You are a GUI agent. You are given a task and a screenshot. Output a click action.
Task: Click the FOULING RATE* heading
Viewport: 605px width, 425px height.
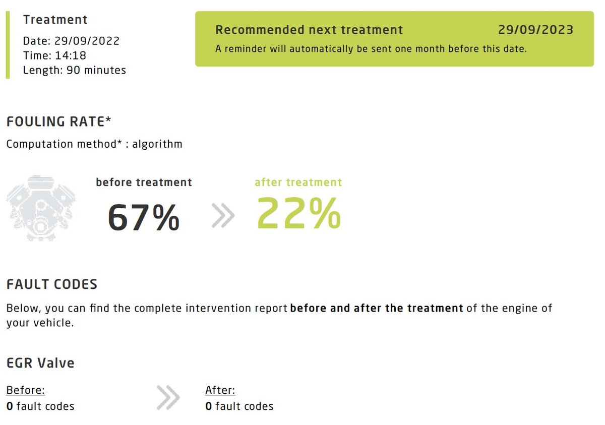coord(58,122)
